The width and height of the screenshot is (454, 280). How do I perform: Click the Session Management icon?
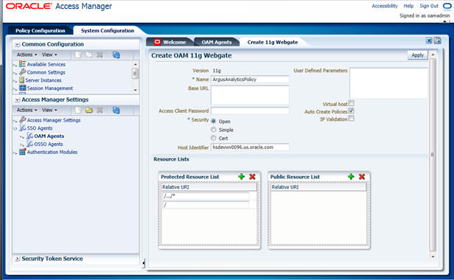coord(22,88)
